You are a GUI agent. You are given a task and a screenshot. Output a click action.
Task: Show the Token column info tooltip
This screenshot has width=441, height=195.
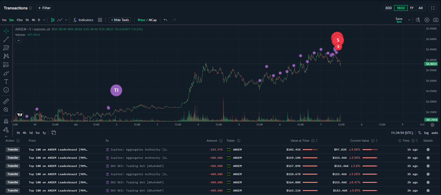pos(239,141)
